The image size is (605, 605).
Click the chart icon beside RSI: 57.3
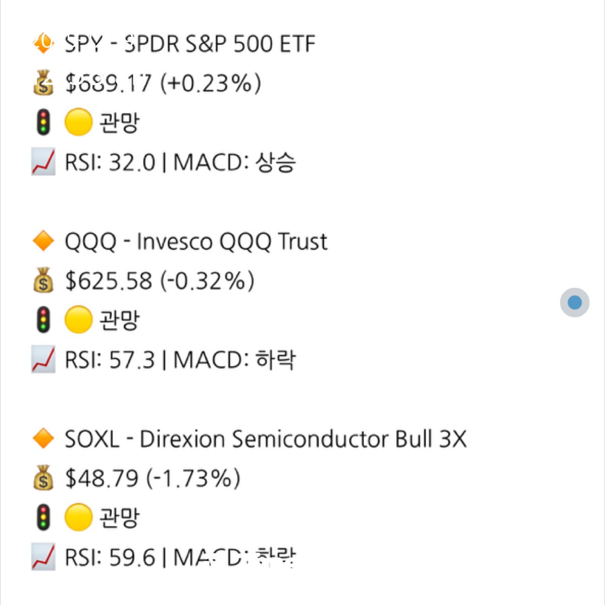[x=43, y=359]
